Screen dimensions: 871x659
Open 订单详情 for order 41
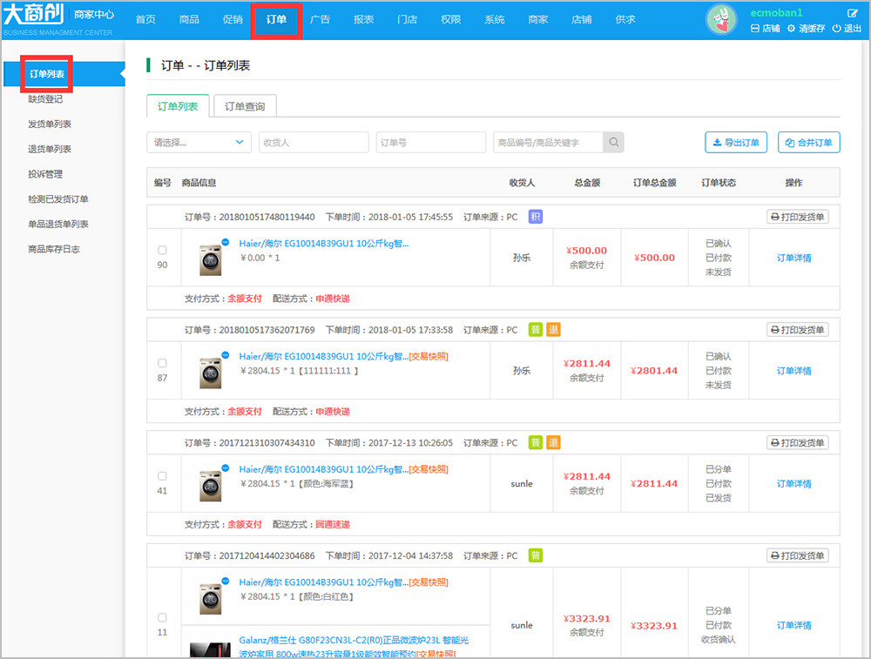[793, 483]
